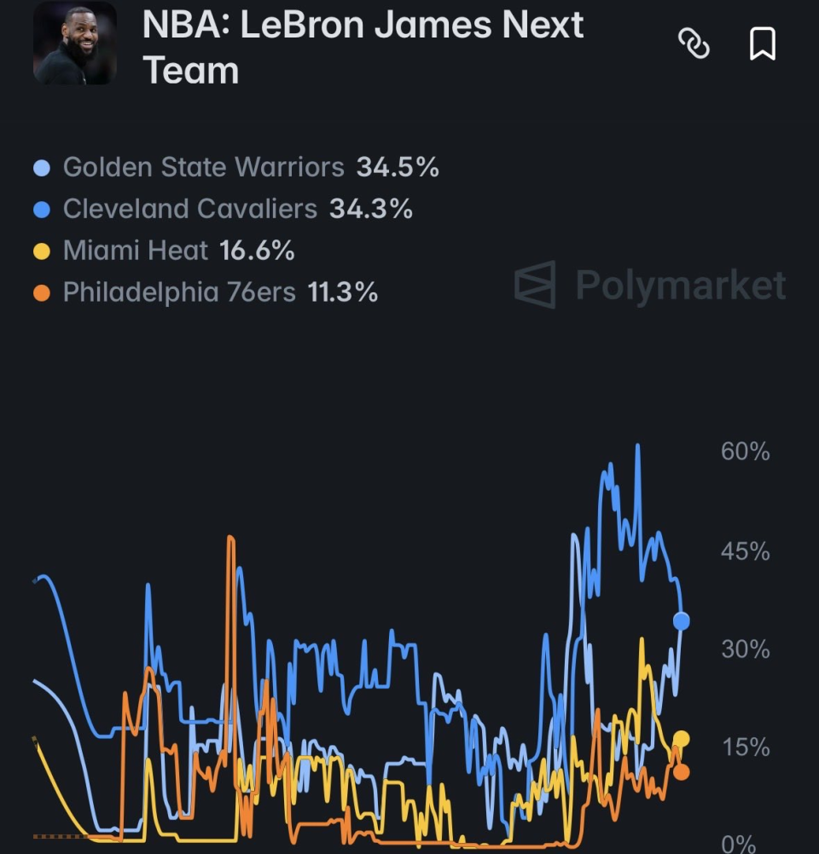Screen dimensions: 819x854
Task: Select the Cleveland Cavaliers legend dot
Action: click(42, 209)
